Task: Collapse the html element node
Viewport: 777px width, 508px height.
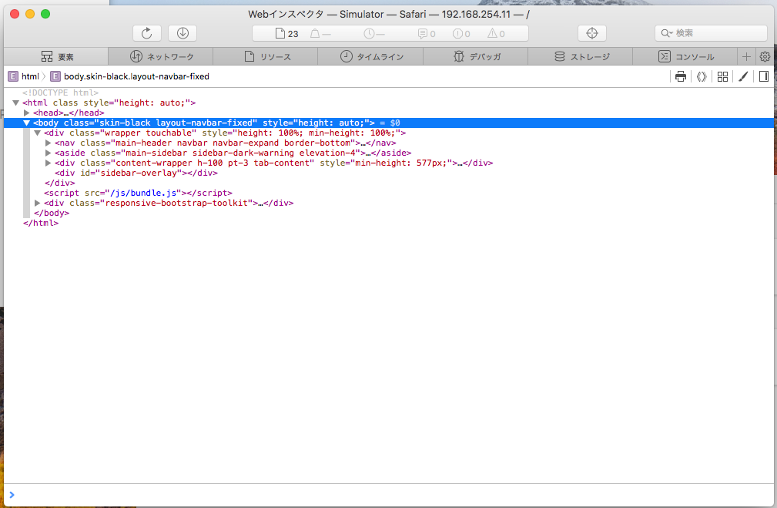Action: pos(16,103)
